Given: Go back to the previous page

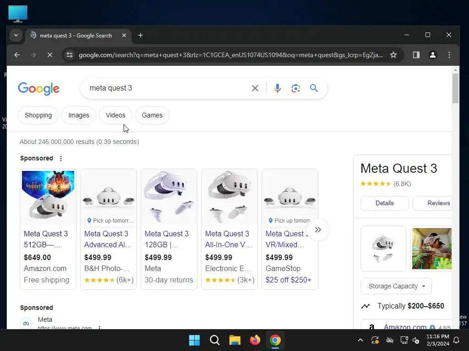Looking at the screenshot, I should tap(17, 55).
